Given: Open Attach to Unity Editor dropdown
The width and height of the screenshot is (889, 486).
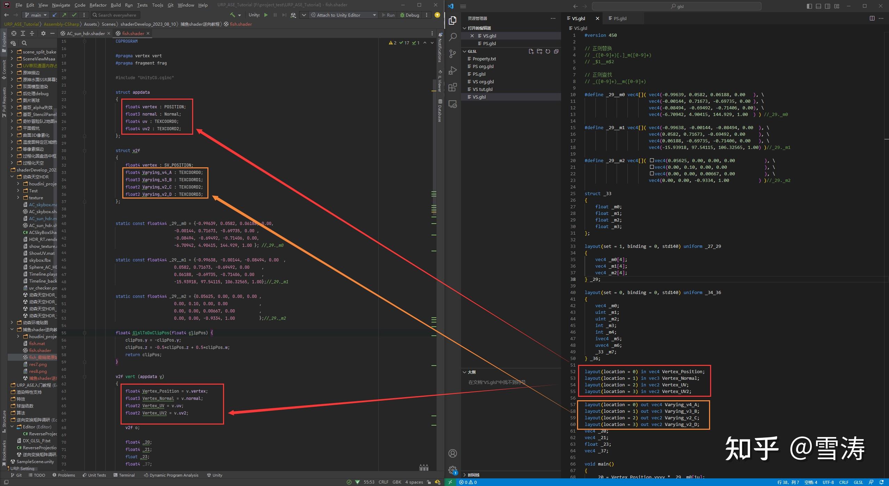Looking at the screenshot, I should (374, 15).
